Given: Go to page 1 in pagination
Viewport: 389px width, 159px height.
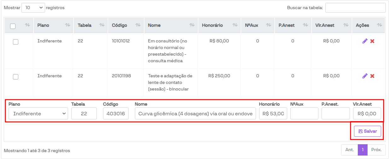Looking at the screenshot, I should pos(363,150).
